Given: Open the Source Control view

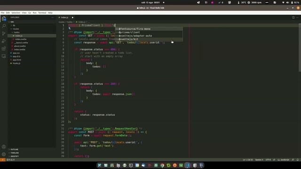Looking at the screenshot, I should tap(4, 33).
